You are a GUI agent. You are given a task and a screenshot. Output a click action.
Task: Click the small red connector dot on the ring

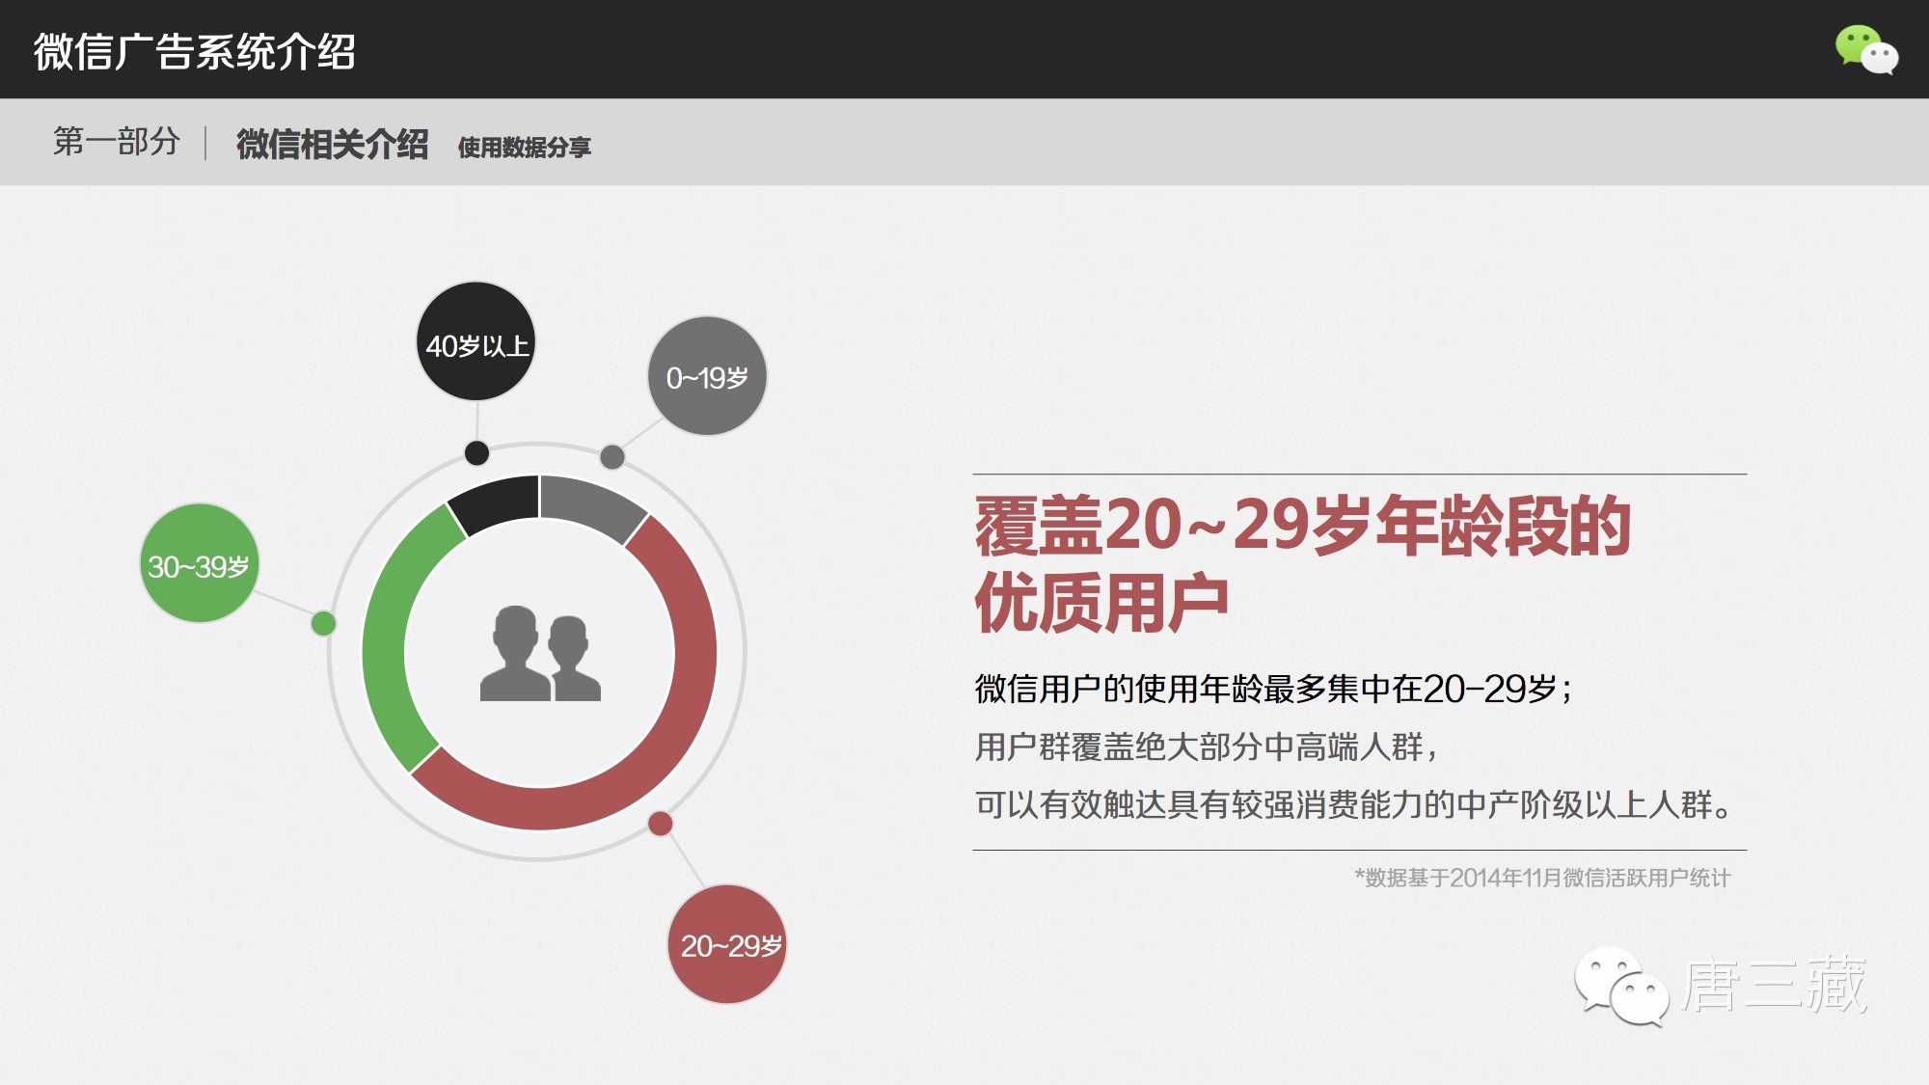[660, 824]
